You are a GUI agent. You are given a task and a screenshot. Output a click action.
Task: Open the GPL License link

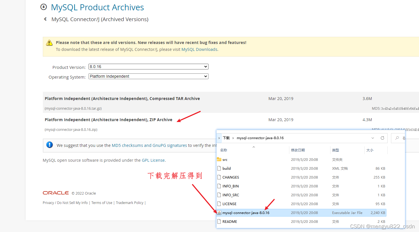[153, 160]
